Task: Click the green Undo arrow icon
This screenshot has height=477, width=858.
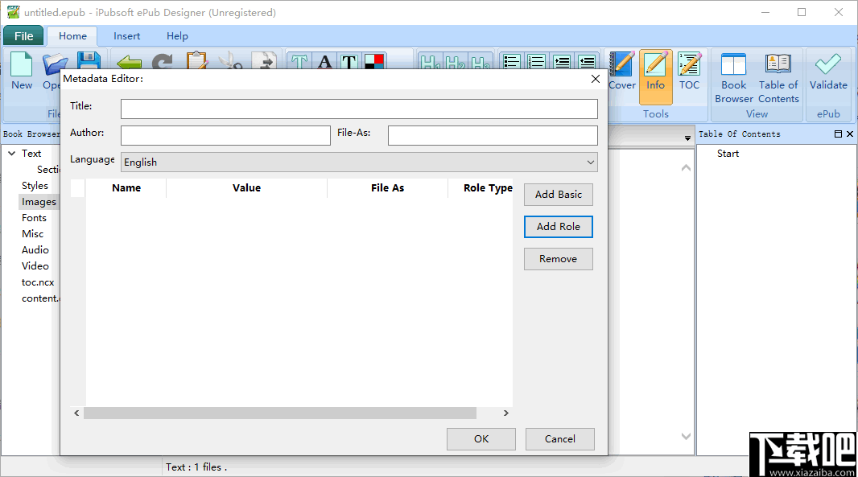Action: coord(130,60)
